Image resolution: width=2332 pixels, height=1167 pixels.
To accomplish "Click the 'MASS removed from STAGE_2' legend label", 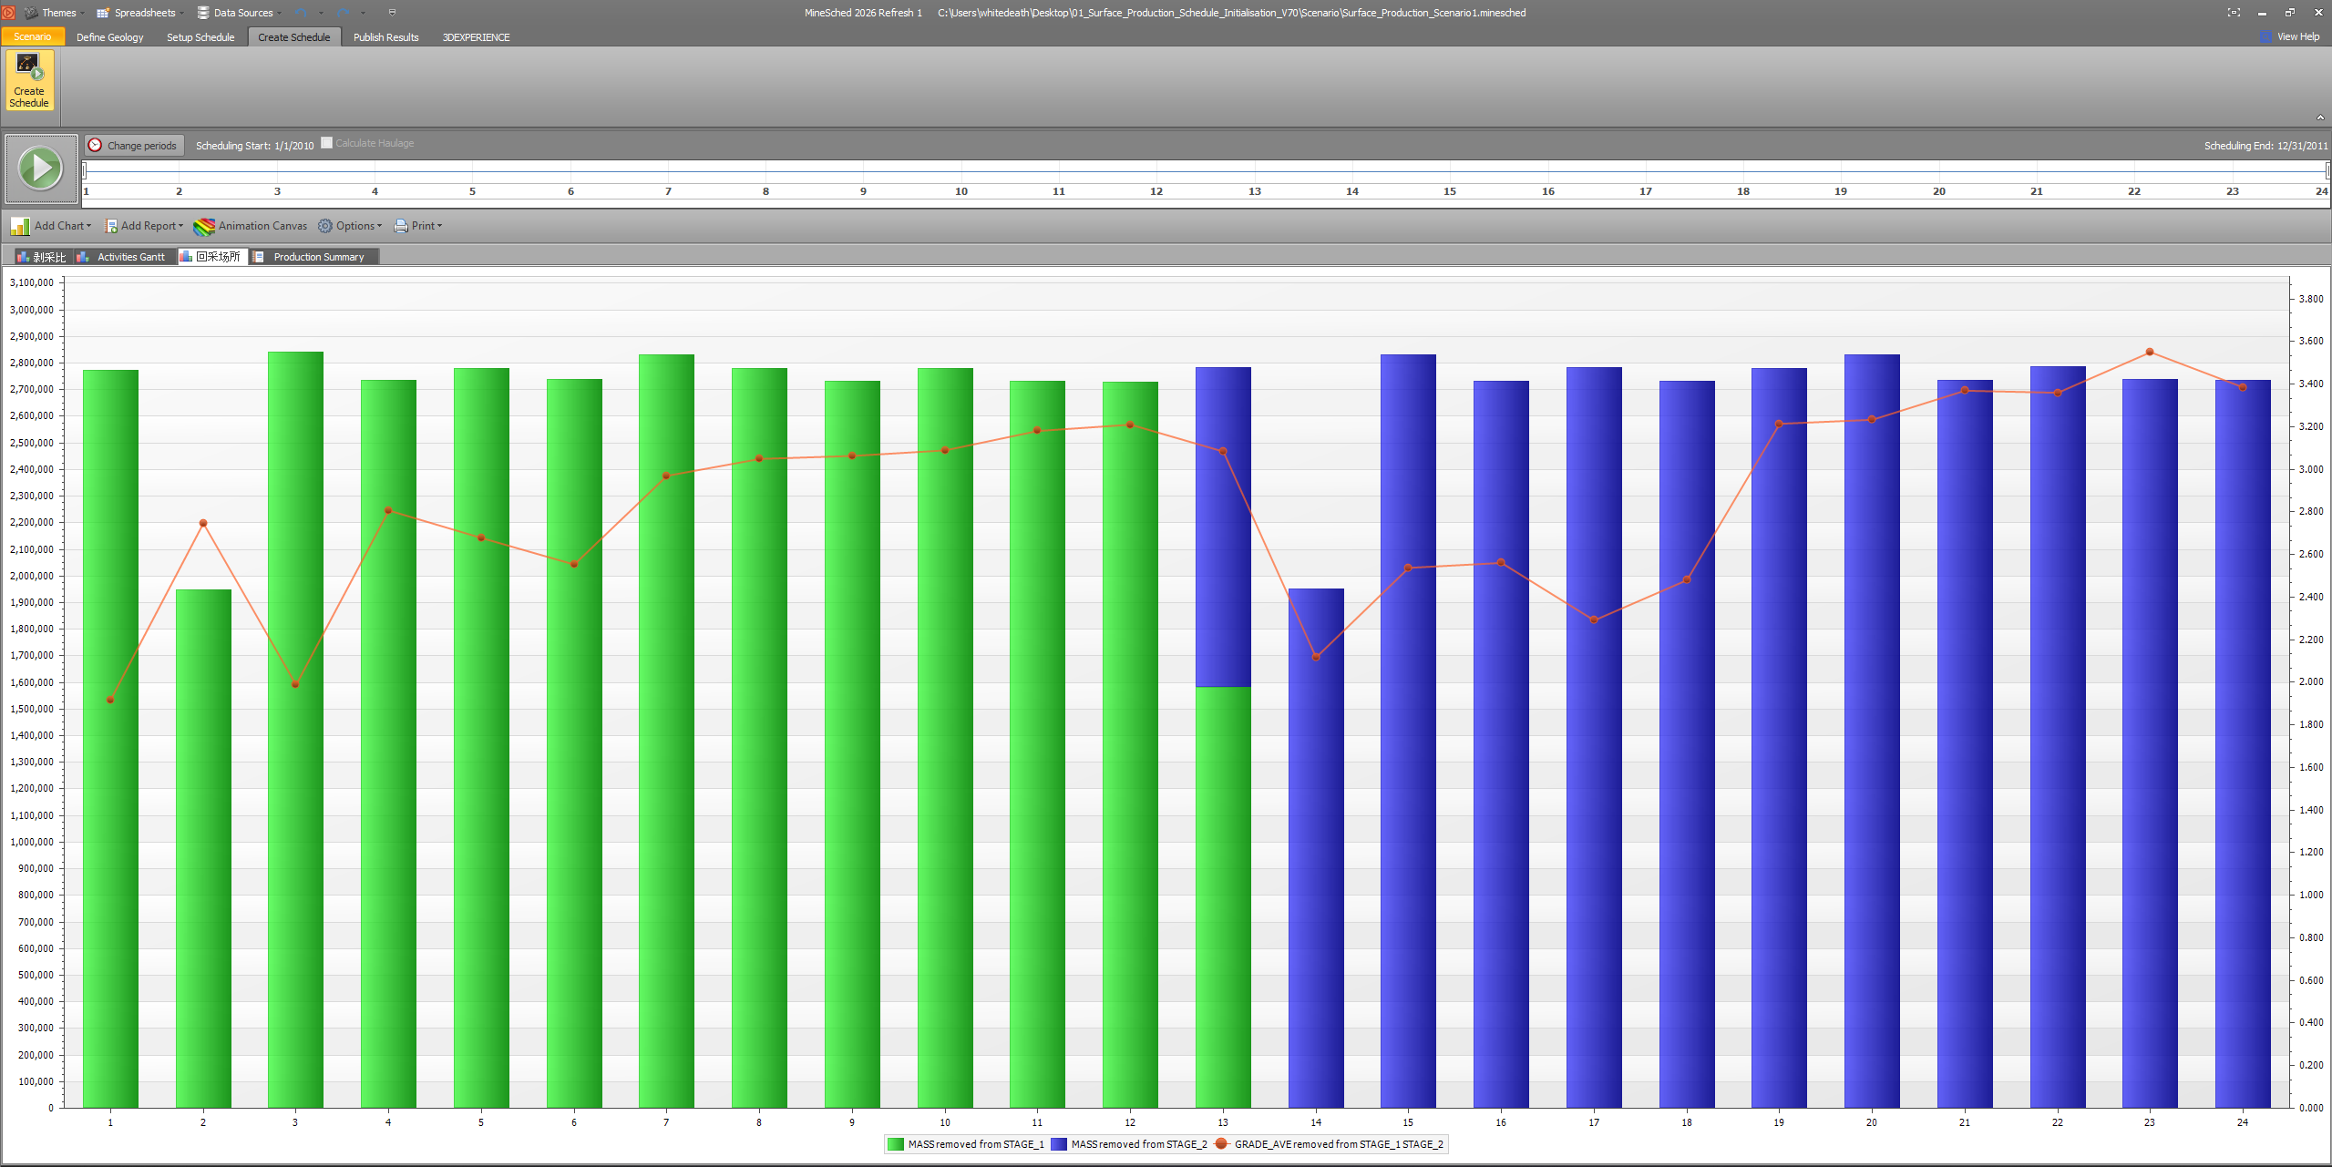I will tap(1139, 1144).
